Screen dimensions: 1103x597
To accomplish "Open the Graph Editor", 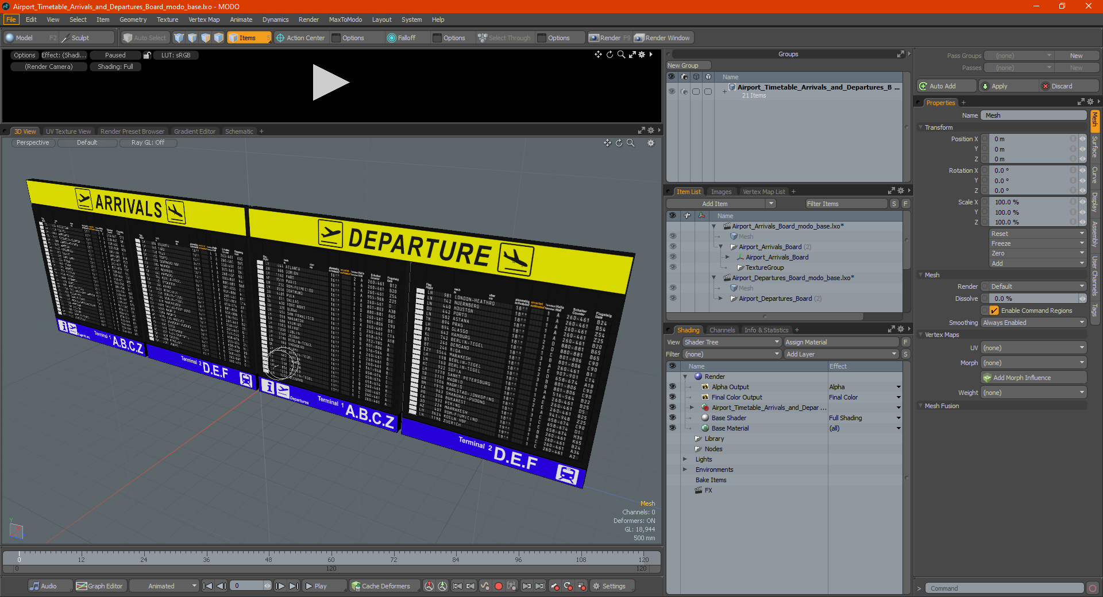I will (x=99, y=586).
